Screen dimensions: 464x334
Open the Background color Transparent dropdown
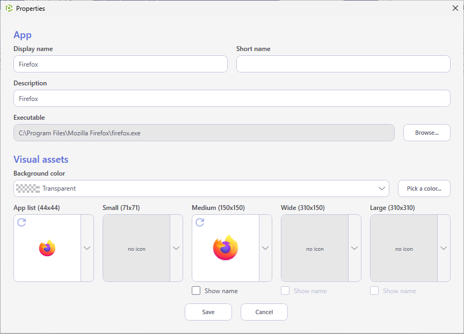click(201, 188)
